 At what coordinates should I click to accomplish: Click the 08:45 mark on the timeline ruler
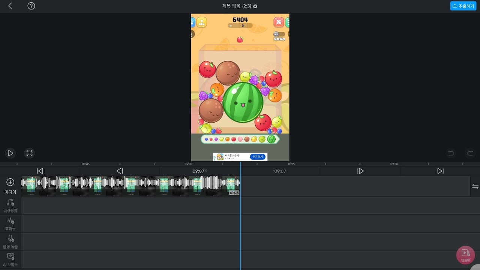coord(85,164)
